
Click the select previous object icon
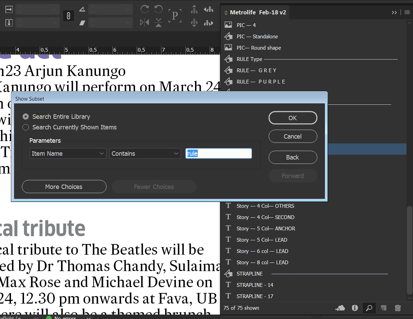208,9
